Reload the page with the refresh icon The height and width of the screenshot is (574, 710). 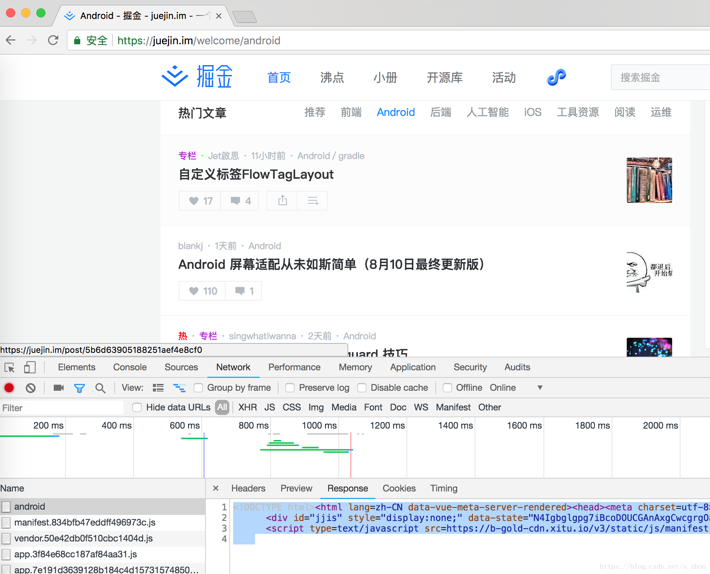pyautogui.click(x=53, y=40)
